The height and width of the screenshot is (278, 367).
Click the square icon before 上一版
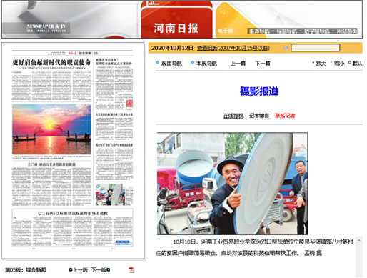point(71,269)
